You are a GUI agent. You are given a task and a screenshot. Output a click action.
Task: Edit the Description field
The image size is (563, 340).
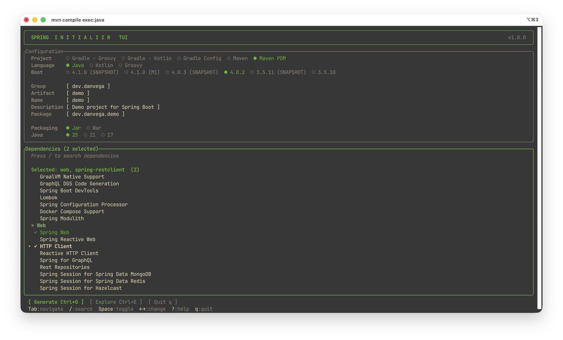tap(113, 107)
